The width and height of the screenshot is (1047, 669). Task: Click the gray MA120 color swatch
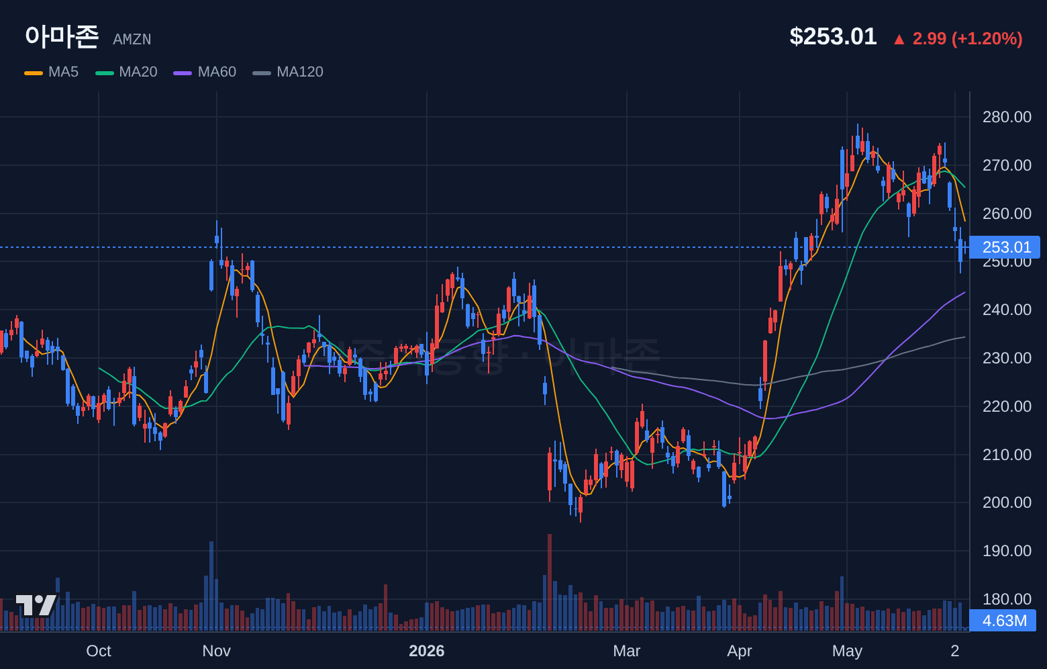pyautogui.click(x=262, y=73)
